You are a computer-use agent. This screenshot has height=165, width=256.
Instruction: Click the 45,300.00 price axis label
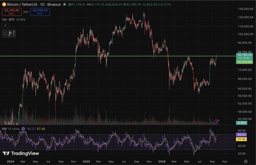pos(245,119)
